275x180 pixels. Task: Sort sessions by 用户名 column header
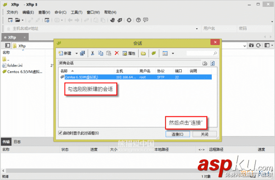pos(147,71)
